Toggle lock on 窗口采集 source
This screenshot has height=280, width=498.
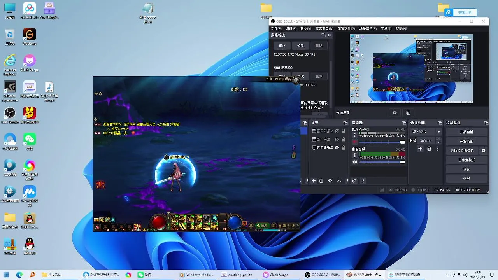coord(344,139)
